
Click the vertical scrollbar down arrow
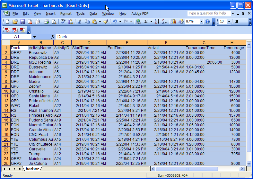249,164
